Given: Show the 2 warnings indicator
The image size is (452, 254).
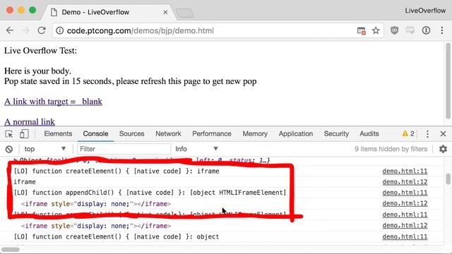Looking at the screenshot, I should coord(408,133).
